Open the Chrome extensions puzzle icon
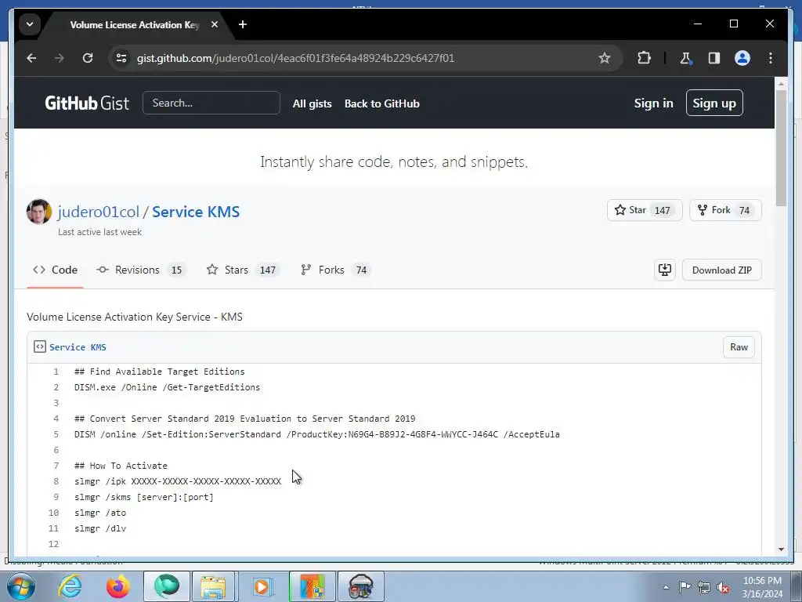802x602 pixels. [644, 58]
